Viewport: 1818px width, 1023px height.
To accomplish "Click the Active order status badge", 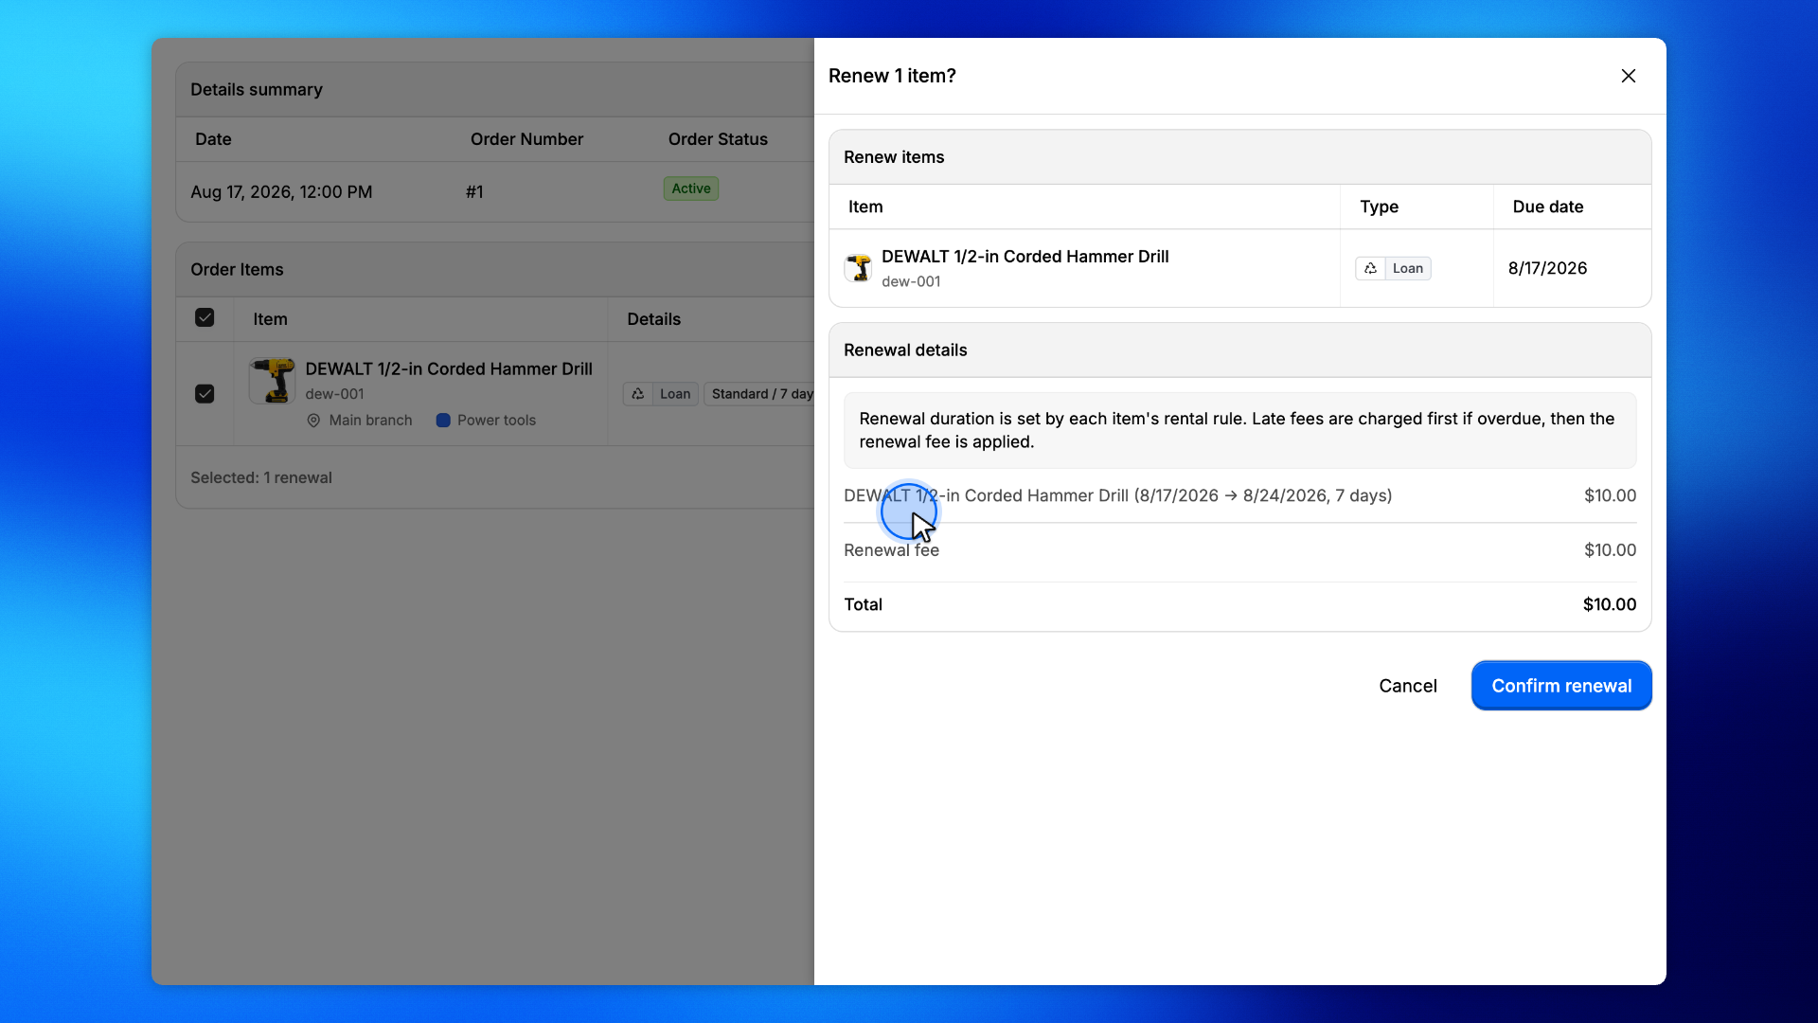I will [691, 188].
